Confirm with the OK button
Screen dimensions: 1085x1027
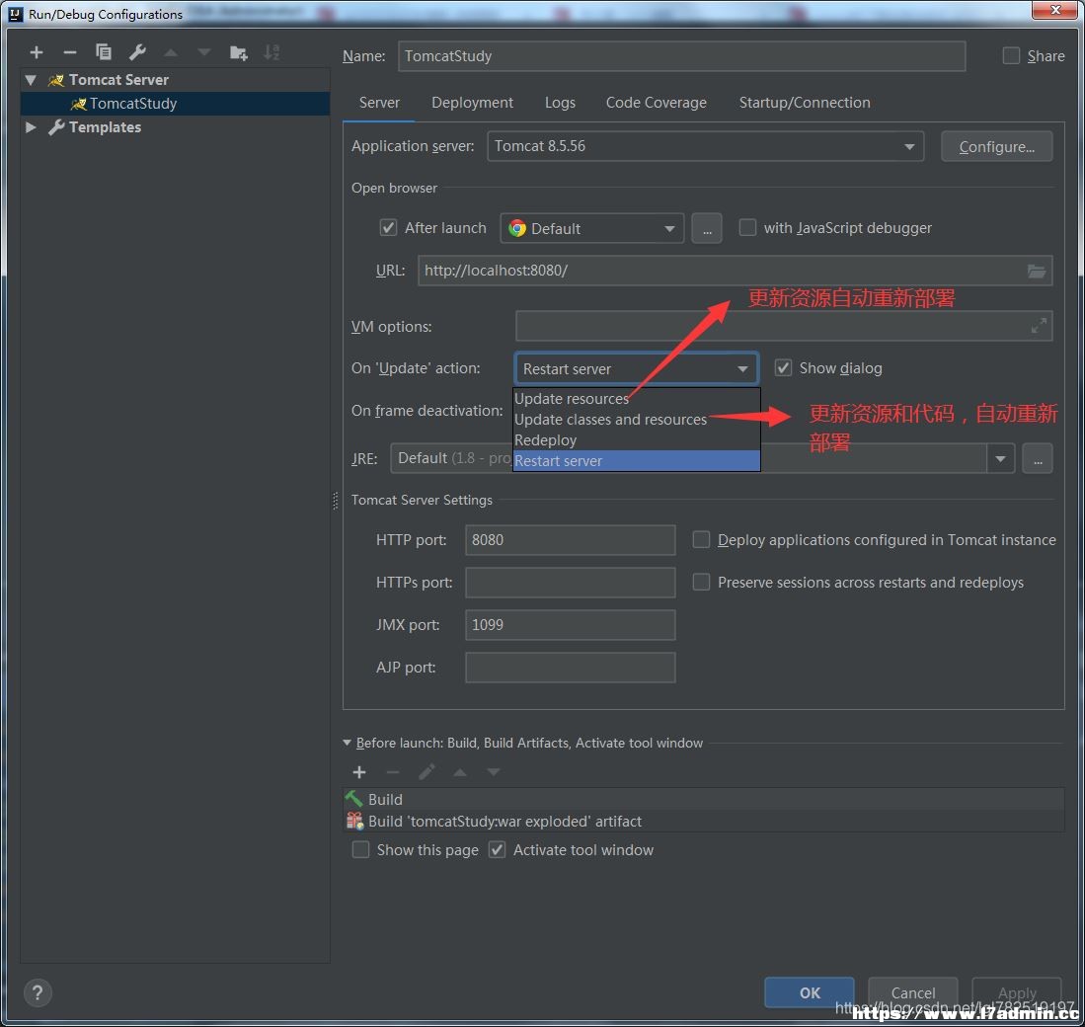pos(809,993)
